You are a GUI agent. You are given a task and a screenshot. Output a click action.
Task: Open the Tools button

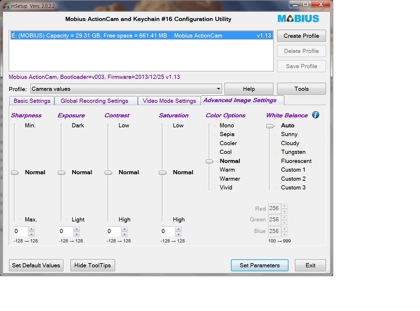(301, 89)
